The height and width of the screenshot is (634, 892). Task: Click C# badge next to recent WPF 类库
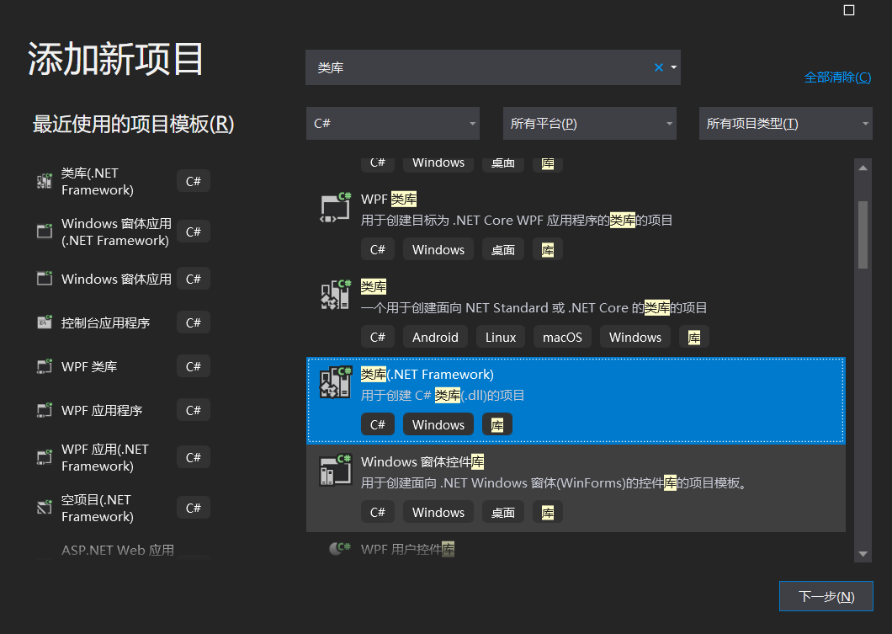(194, 366)
